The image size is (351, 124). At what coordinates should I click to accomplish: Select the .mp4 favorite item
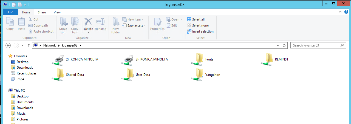coord(18,79)
